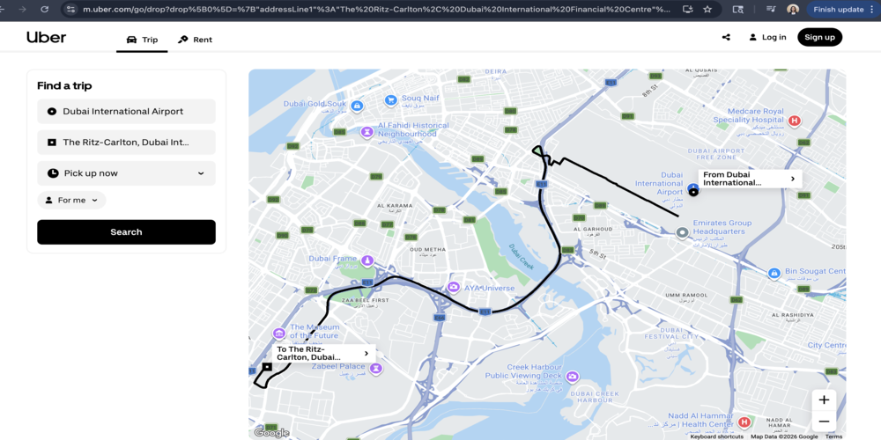Image resolution: width=881 pixels, height=440 pixels.
Task: Click the Find a trip heading
Action: pos(64,86)
